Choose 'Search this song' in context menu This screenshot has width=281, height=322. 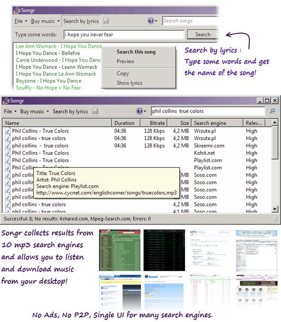click(x=136, y=52)
